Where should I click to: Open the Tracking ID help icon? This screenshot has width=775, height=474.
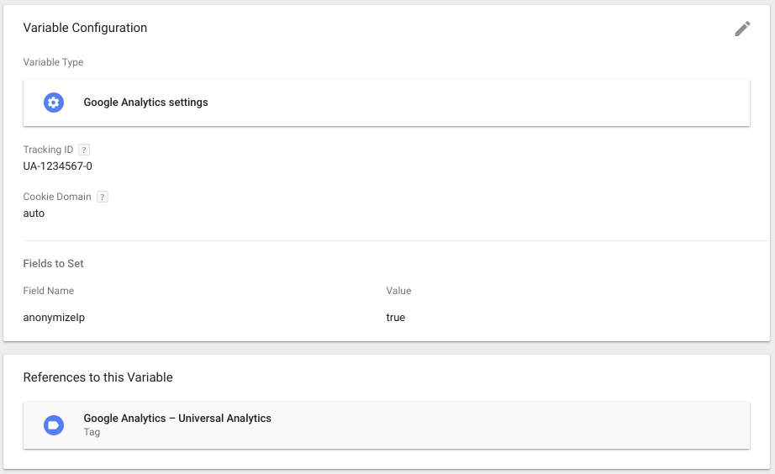click(x=84, y=150)
